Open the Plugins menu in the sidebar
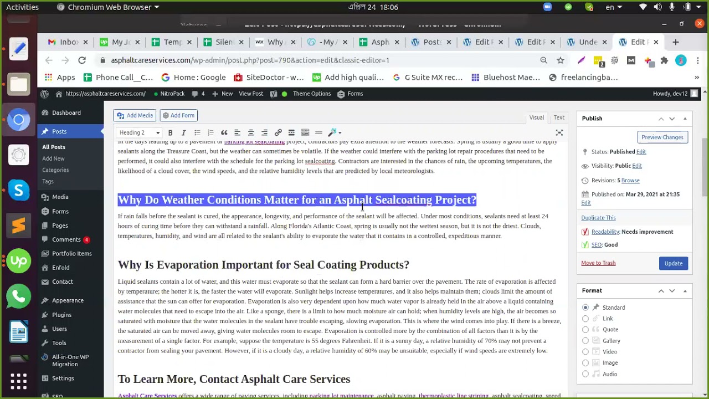The image size is (709, 399). click(61, 315)
